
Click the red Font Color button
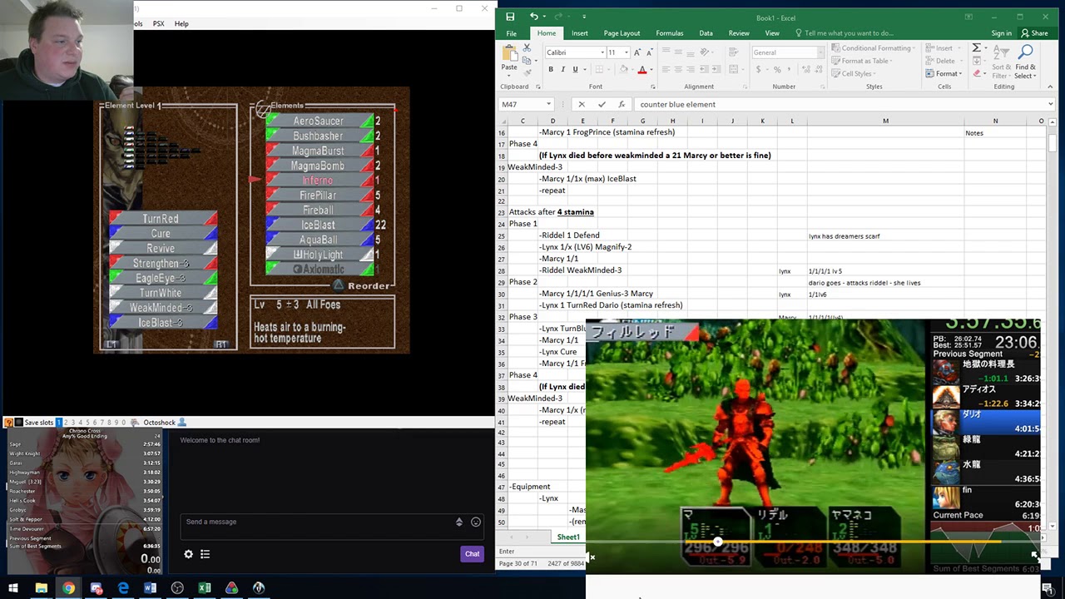[x=641, y=70]
